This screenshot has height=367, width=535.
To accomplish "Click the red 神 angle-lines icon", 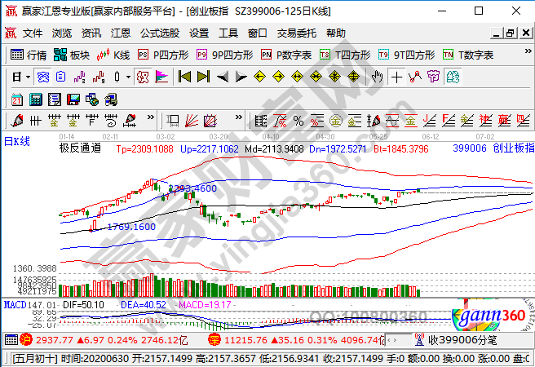I will pyautogui.click(x=485, y=121).
